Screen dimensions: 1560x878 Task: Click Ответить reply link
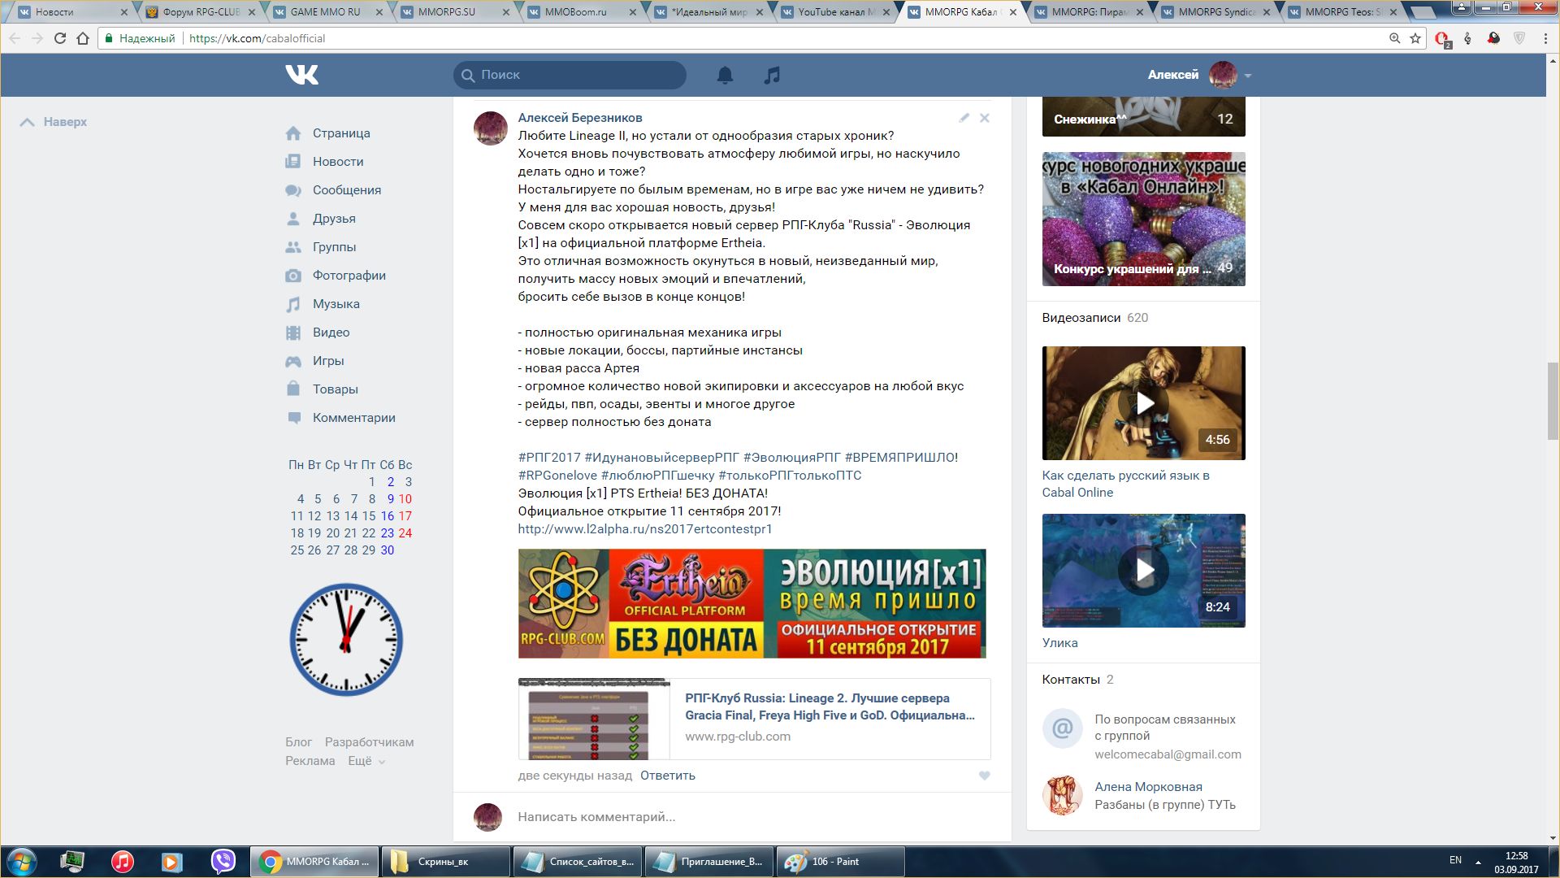click(668, 776)
